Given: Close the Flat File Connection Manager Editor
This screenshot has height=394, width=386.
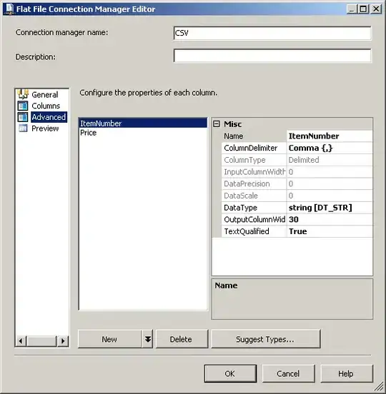Looking at the screenshot, I should (376, 9).
